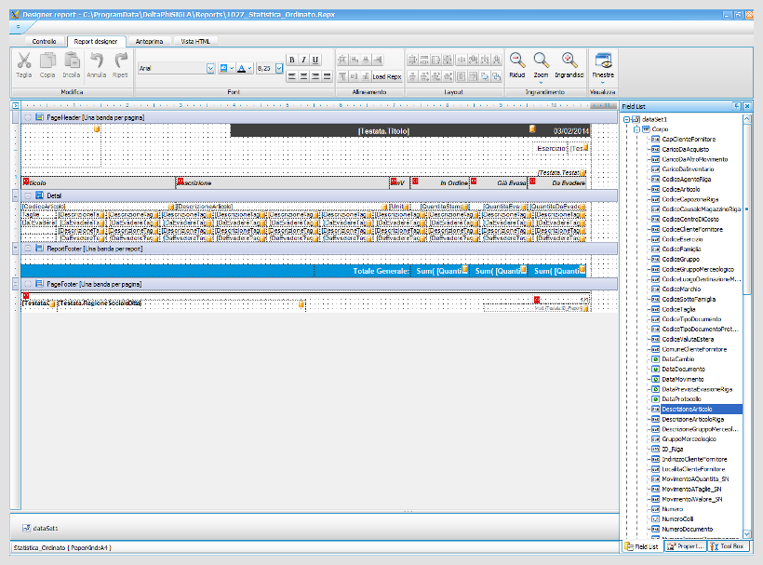The image size is (763, 565).
Task: Select CodiceArticolo field in Field List
Action: [681, 189]
